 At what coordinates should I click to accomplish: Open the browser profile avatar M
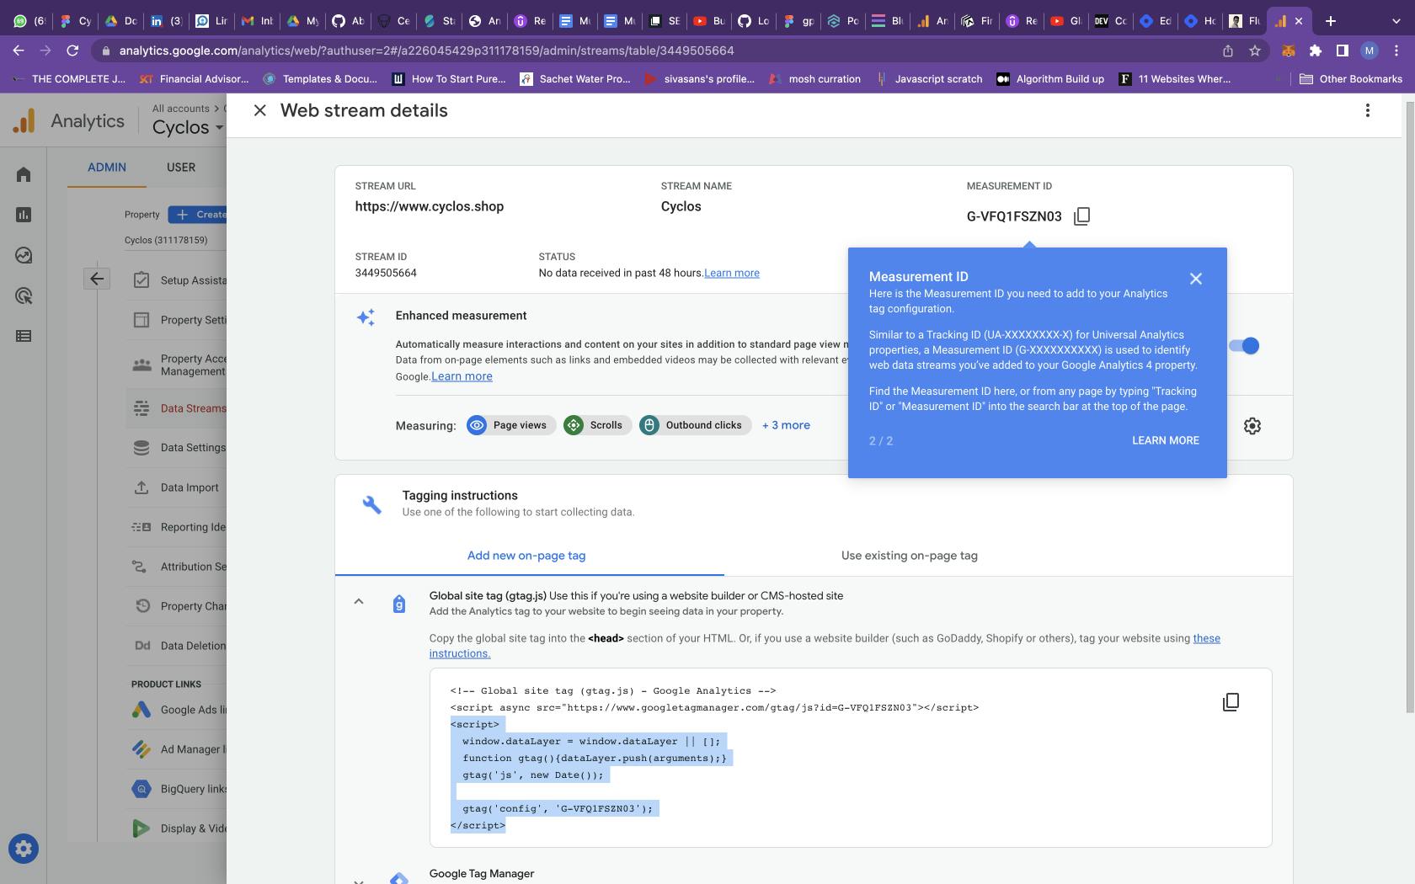pyautogui.click(x=1370, y=51)
